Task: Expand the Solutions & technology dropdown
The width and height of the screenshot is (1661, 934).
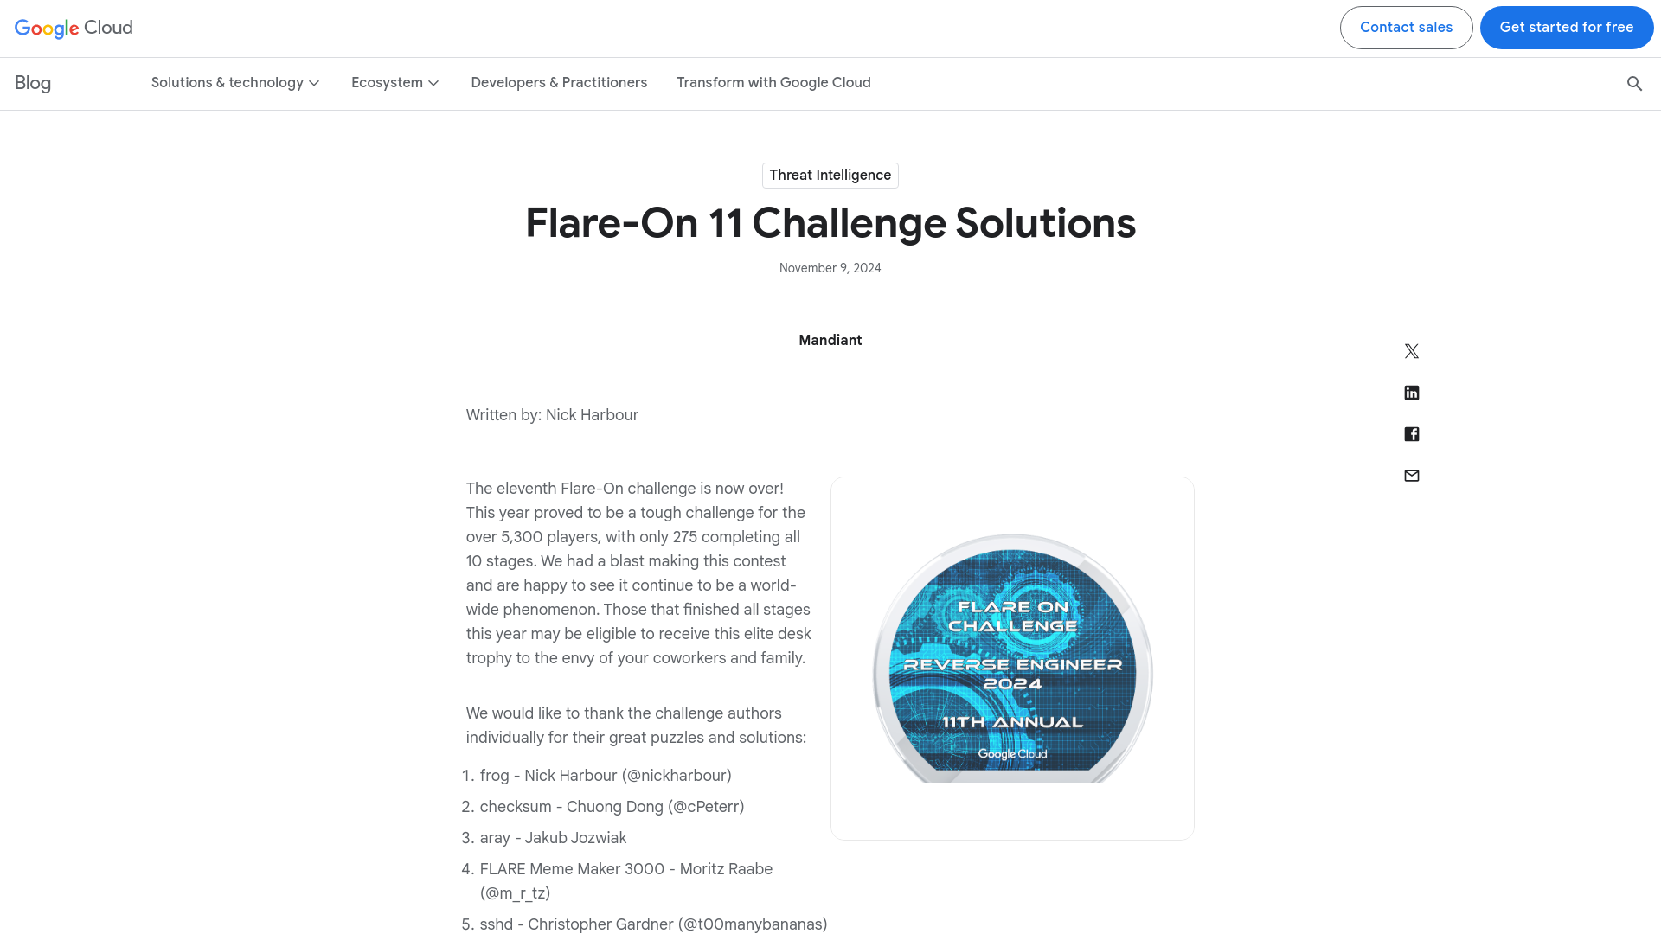Action: click(x=236, y=82)
